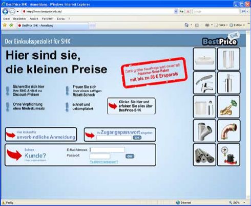Click 'Freuen Sie sich' Rabatt-Scheck text

coord(87,91)
